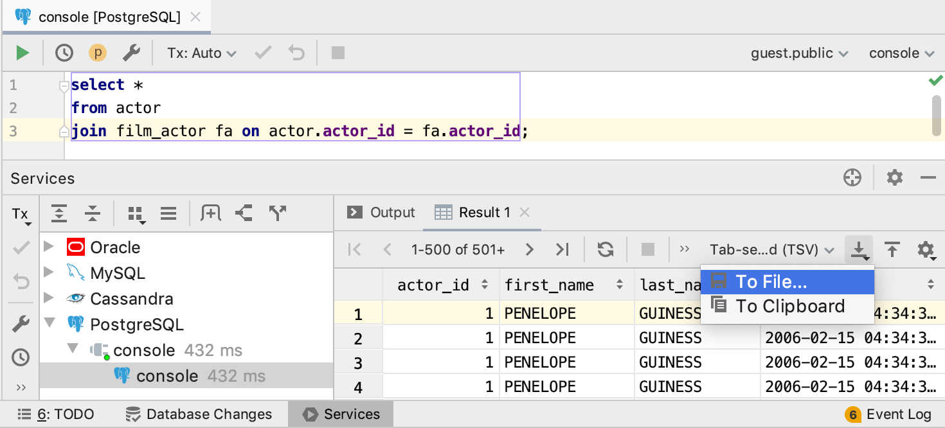This screenshot has width=945, height=428.
Task: Expand the Cassandra node
Action: [49, 298]
